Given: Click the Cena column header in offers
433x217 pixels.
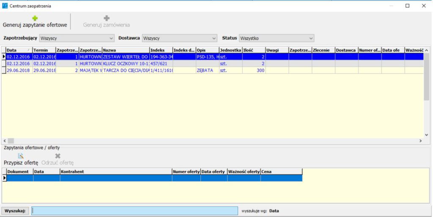Looking at the screenshot, I should [281, 172].
